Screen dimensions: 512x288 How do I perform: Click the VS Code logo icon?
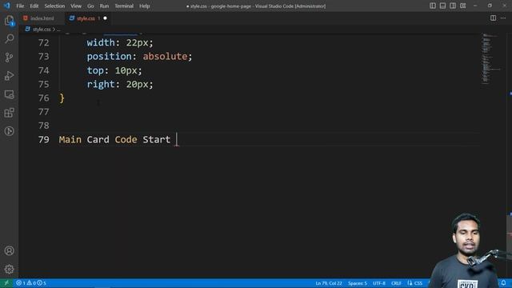click(x=7, y=6)
